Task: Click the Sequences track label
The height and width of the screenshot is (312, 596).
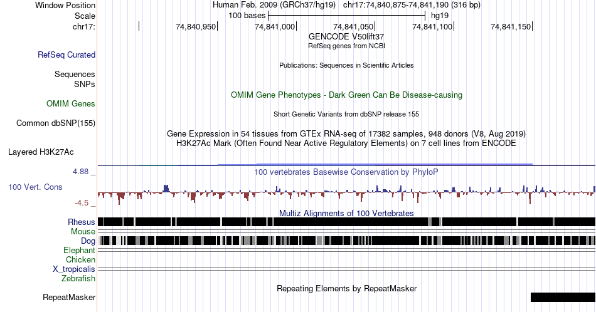Action: click(x=75, y=74)
